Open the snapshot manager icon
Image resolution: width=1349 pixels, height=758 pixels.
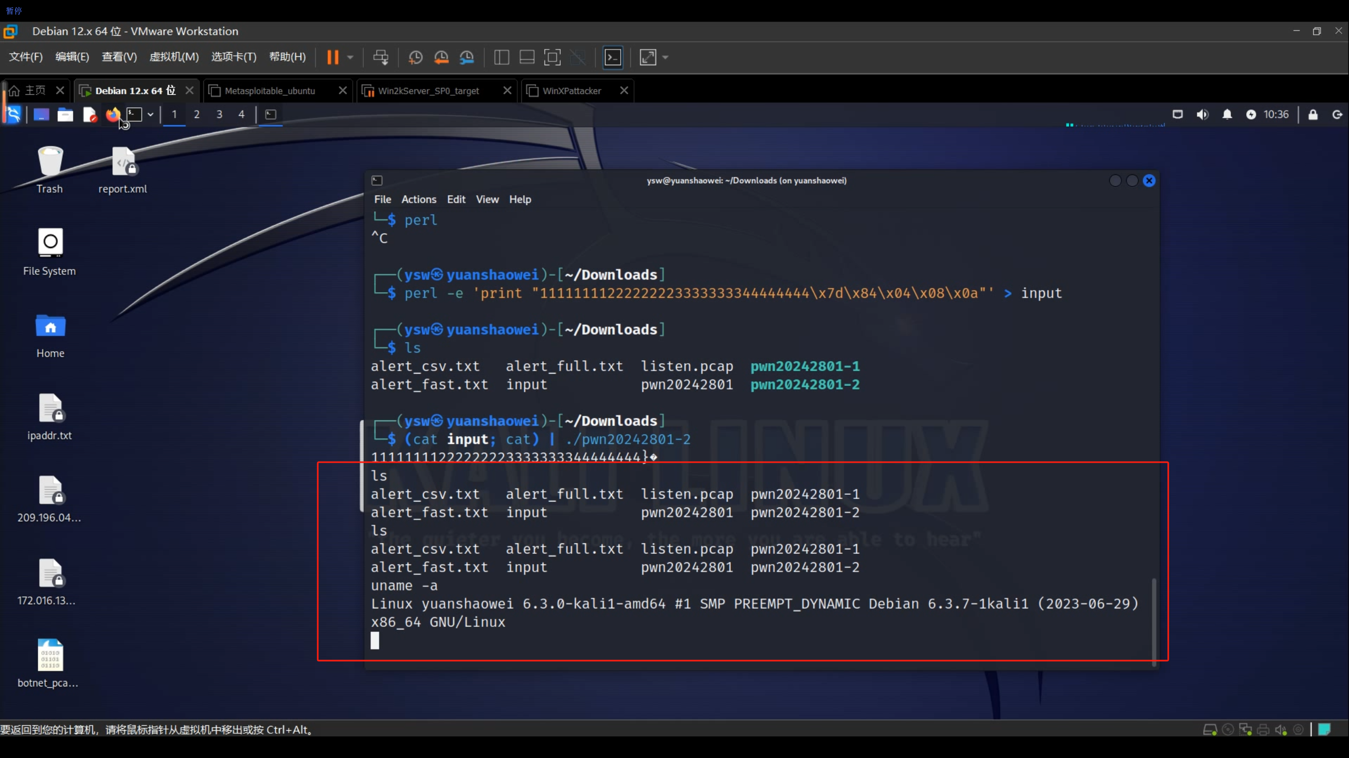[467, 57]
